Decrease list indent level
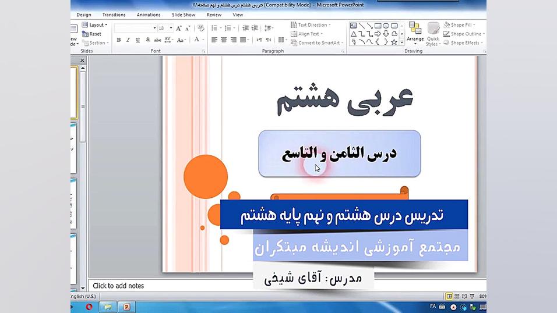557x313 pixels. coord(245,28)
